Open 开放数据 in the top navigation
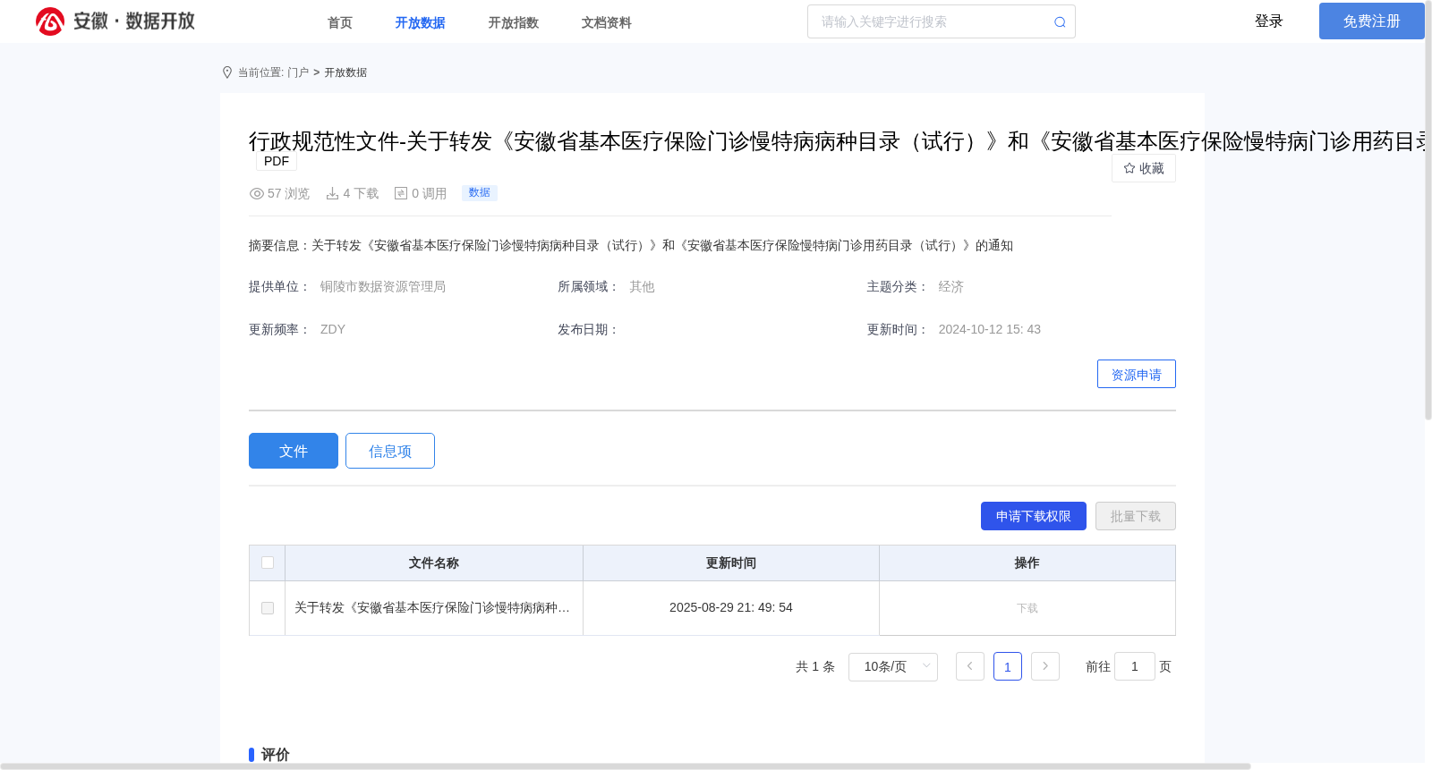Screen dimensions: 1432x770 pyautogui.click(x=420, y=22)
